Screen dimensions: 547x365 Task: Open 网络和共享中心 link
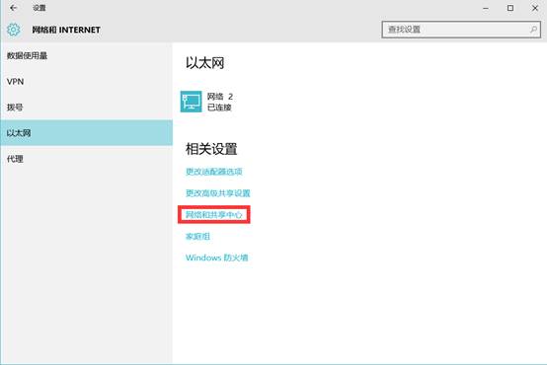(x=214, y=215)
